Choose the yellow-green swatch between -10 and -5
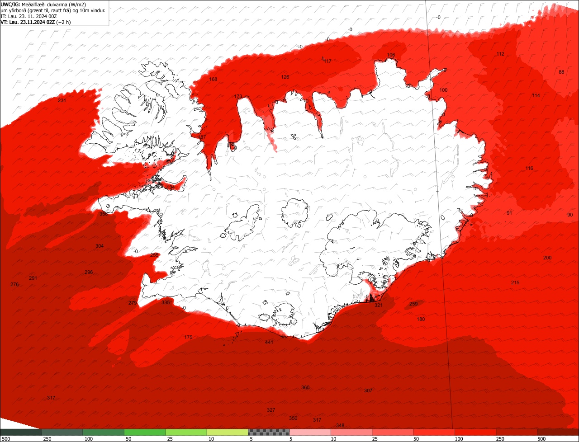 pos(228,432)
